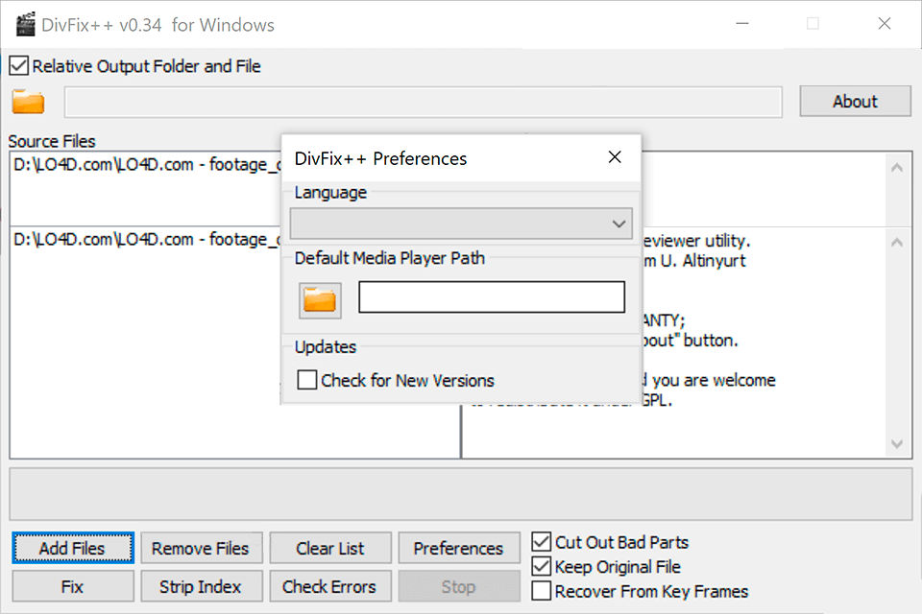Image resolution: width=922 pixels, height=614 pixels.
Task: Click the DivFix++ clapperboard app icon
Action: 25,23
